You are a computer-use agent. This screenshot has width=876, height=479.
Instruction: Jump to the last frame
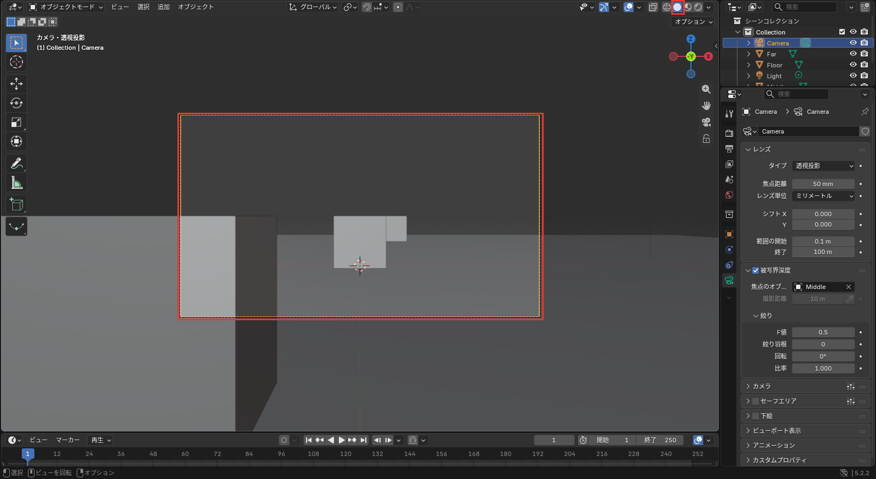[364, 440]
